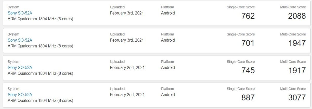Click the Single-Core Score label above 701
The width and height of the screenshot is (312, 109).
pyautogui.click(x=241, y=34)
